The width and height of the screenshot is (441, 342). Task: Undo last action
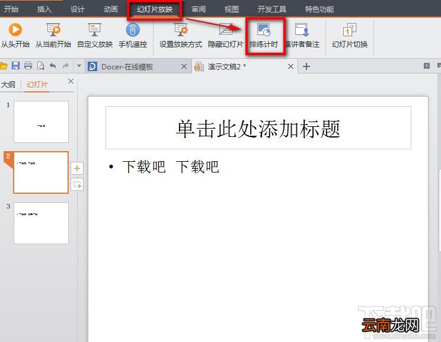53,66
